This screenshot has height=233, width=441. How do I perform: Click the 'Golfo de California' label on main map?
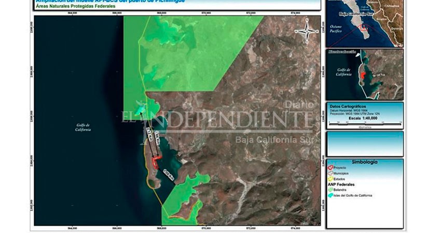(x=83, y=127)
